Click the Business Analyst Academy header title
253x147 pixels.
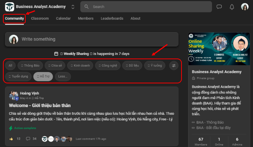pos(41,7)
